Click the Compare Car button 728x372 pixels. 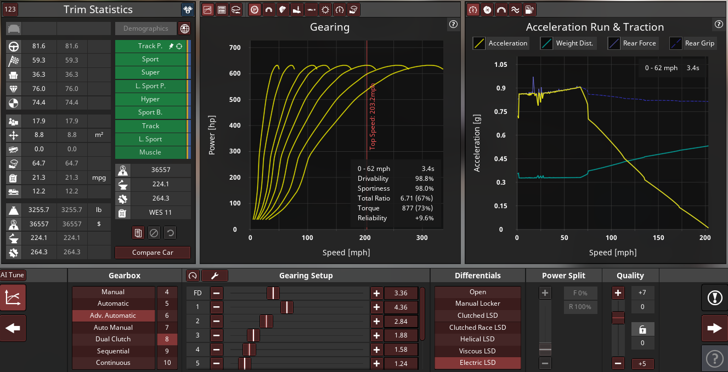(x=153, y=253)
